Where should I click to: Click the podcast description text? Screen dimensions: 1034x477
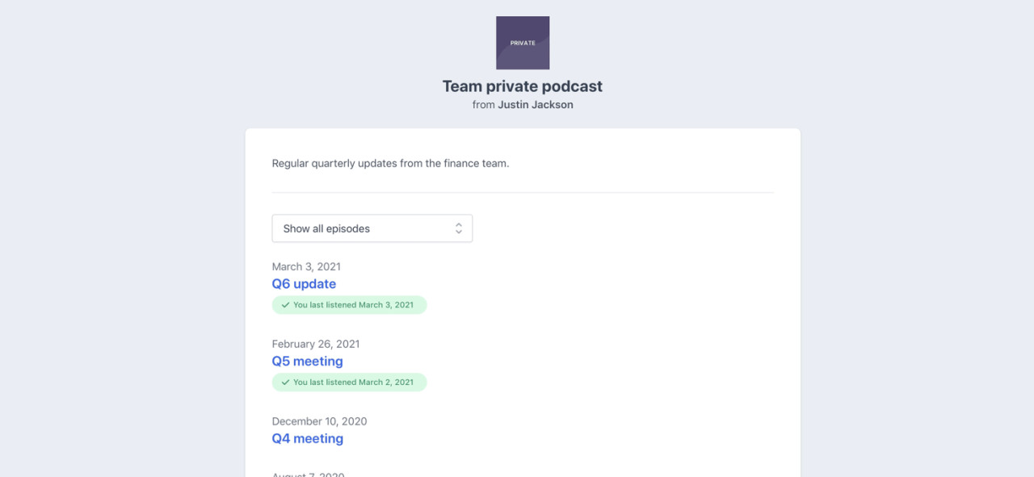pyautogui.click(x=390, y=163)
